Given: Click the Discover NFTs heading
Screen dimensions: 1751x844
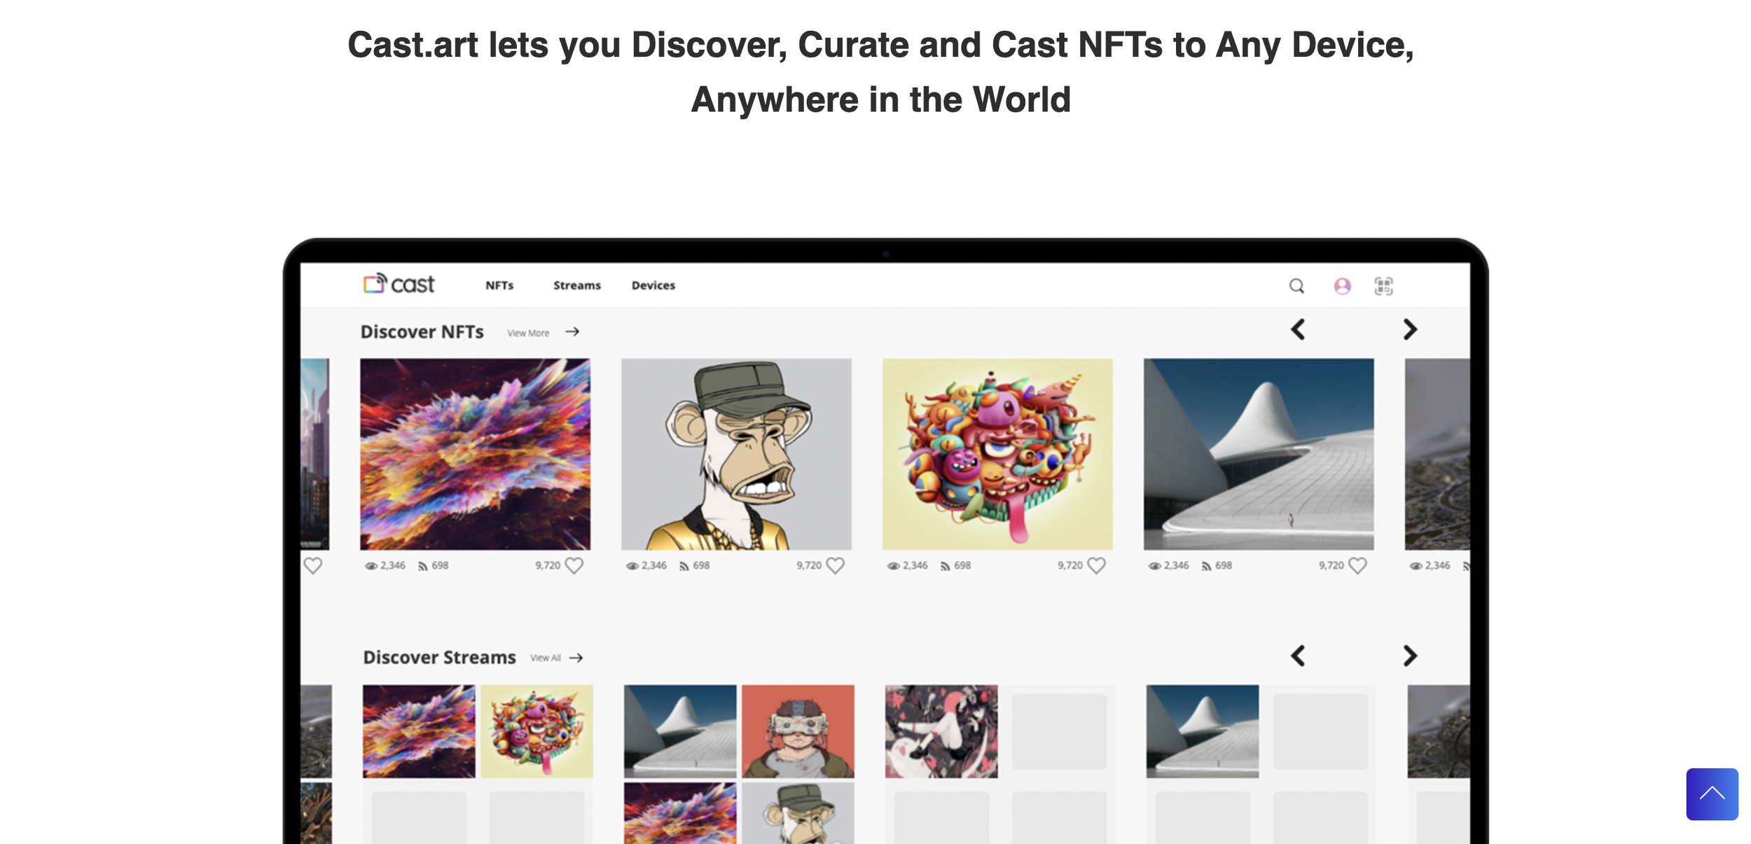Looking at the screenshot, I should [x=422, y=331].
